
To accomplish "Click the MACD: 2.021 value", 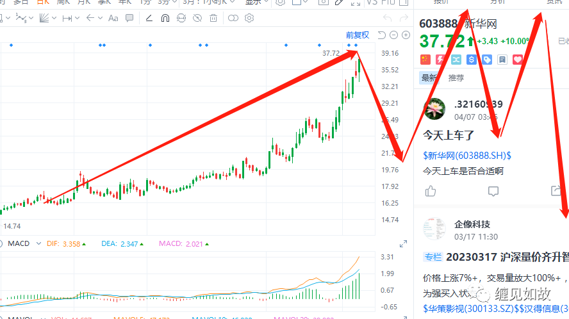I will [x=184, y=244].
